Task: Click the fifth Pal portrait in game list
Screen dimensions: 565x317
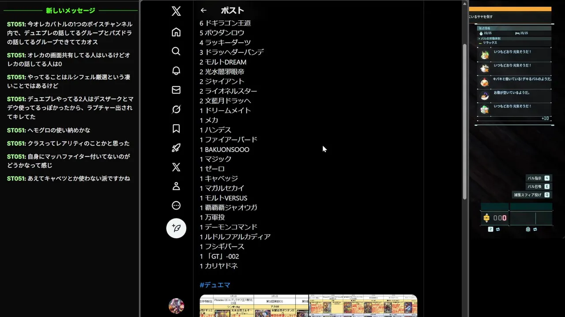Action: (485, 110)
